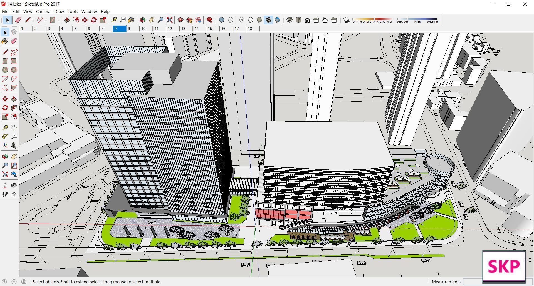
Task: Open the Draw menu
Action: click(59, 11)
